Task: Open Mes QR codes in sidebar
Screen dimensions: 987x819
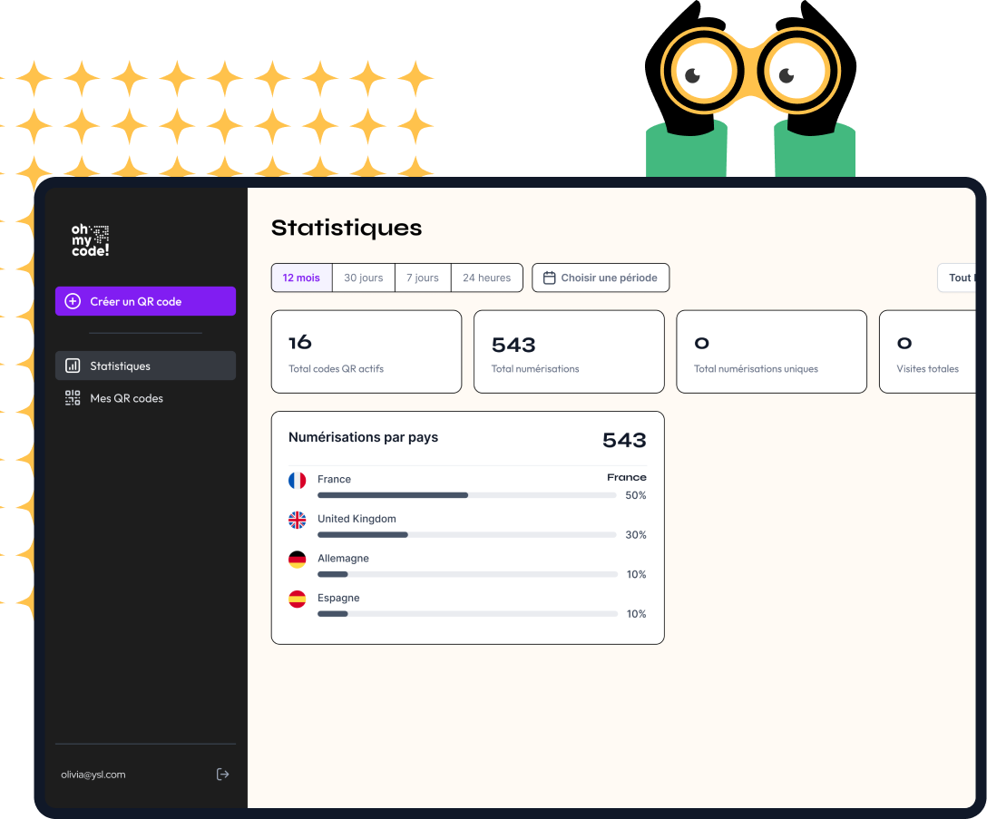Action: (126, 398)
